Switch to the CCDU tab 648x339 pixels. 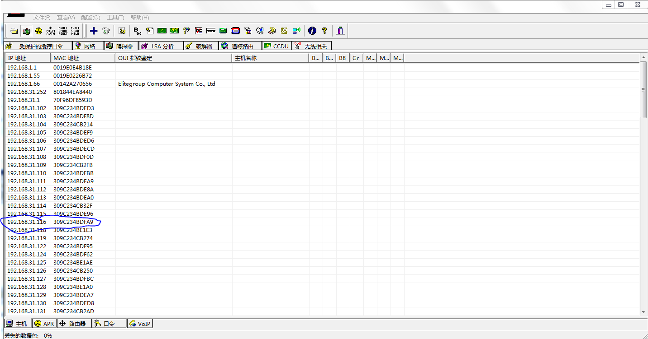coord(277,46)
